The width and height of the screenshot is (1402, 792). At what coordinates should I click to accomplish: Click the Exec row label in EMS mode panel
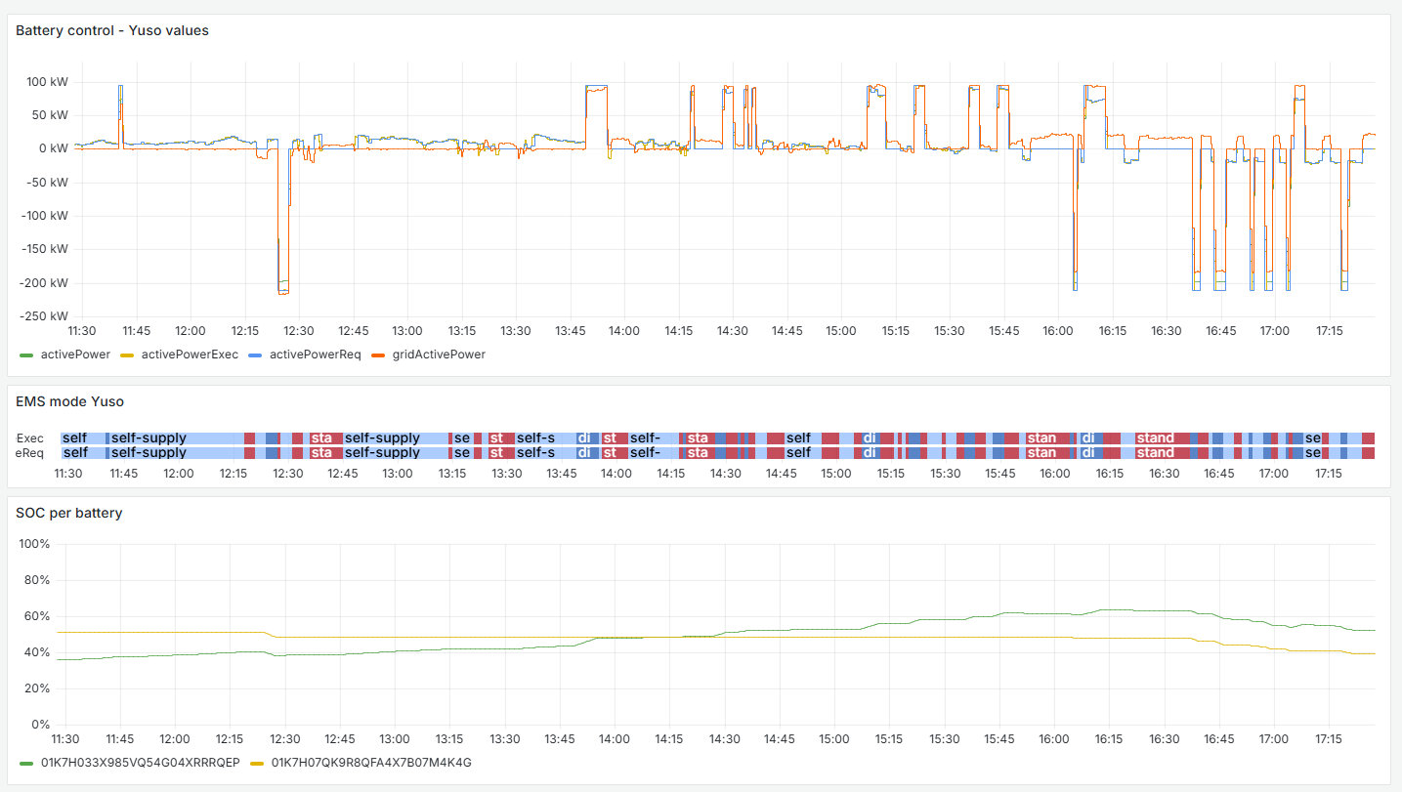tap(32, 438)
